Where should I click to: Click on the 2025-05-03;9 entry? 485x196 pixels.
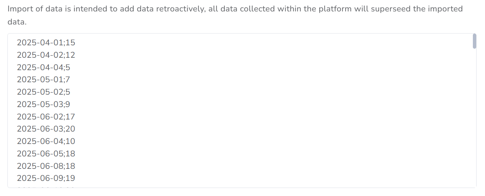[x=43, y=104]
